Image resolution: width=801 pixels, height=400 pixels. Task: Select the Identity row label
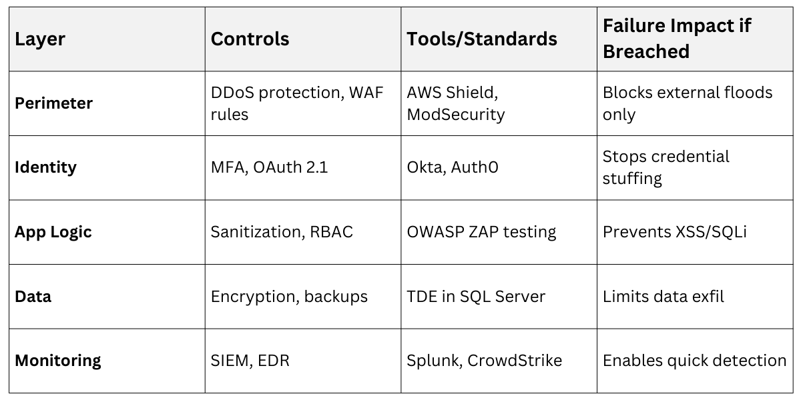tap(45, 167)
